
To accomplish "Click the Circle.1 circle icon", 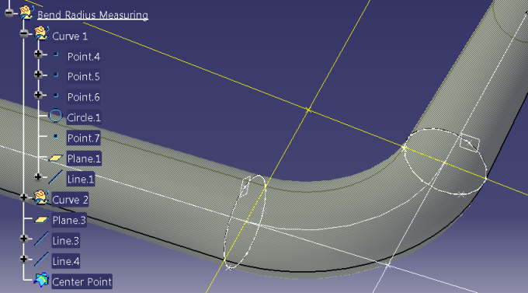I will [56, 116].
